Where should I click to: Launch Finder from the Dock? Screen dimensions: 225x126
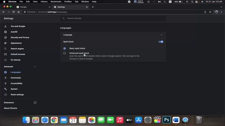26,120
